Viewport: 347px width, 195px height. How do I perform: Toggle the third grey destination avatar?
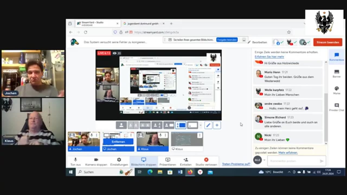(303, 42)
